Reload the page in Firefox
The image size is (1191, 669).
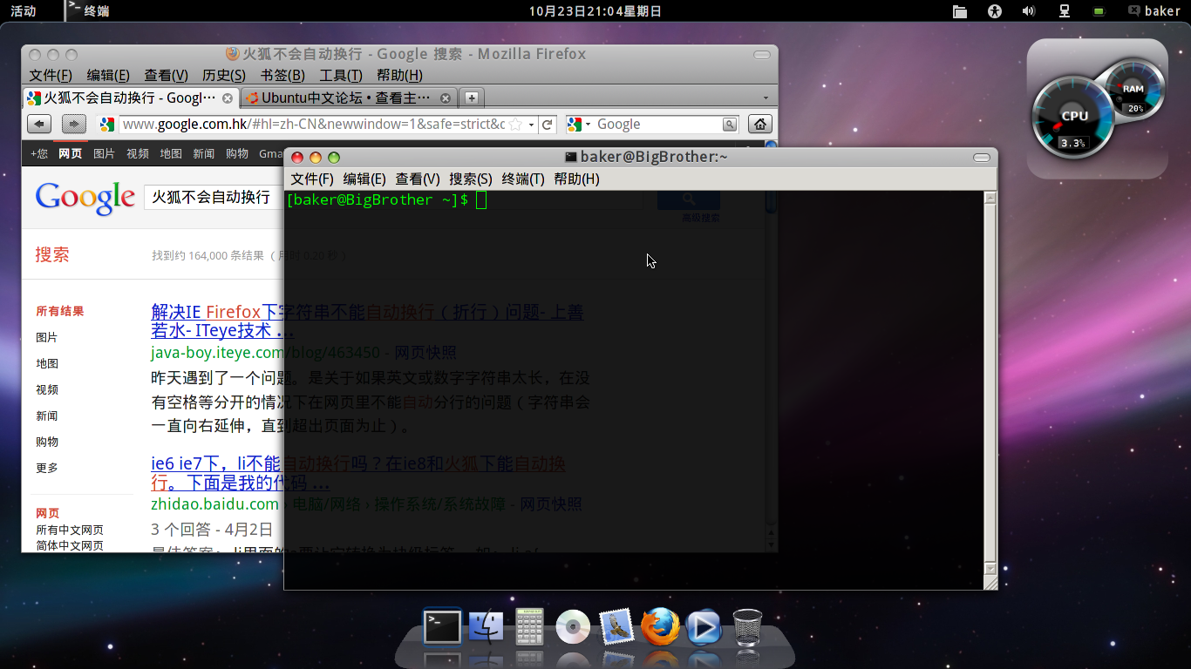tap(548, 125)
